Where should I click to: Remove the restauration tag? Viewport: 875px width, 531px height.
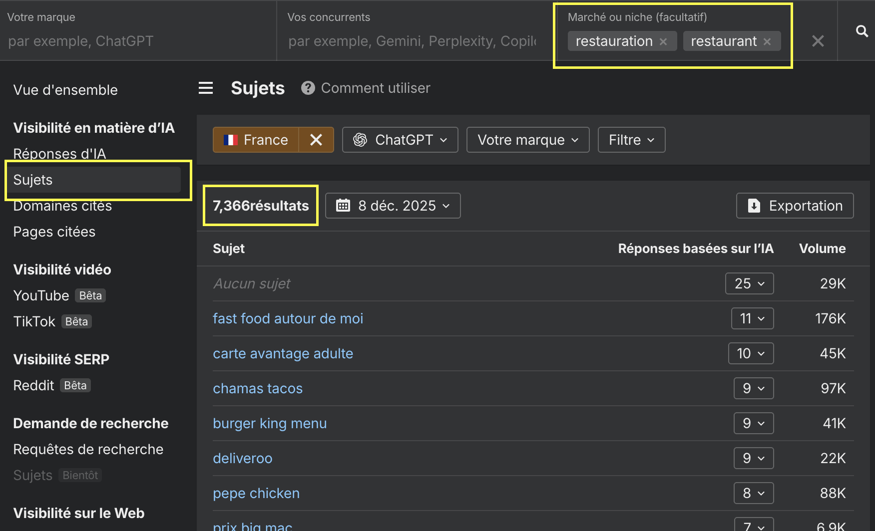pyautogui.click(x=663, y=41)
